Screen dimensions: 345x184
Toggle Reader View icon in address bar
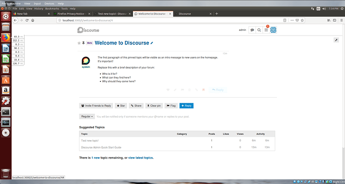(x=284, y=20)
